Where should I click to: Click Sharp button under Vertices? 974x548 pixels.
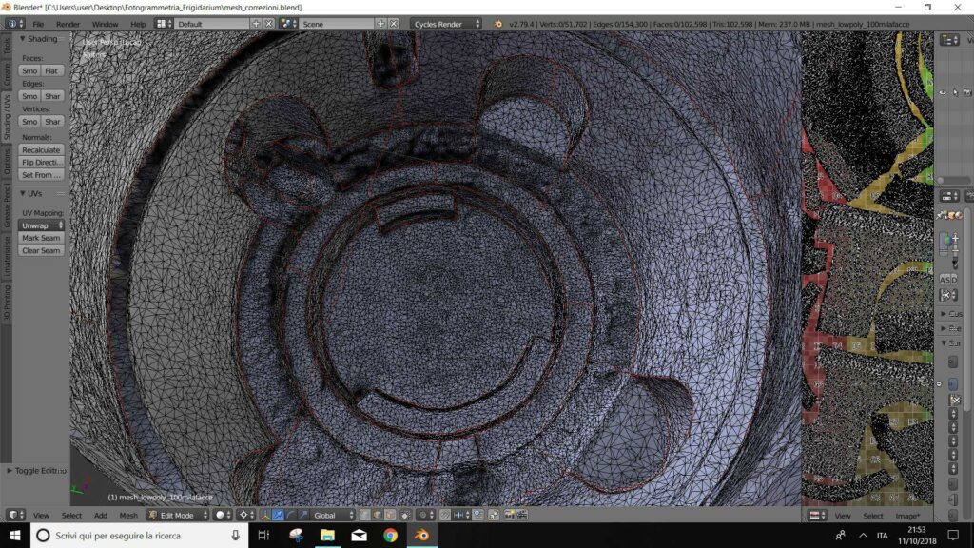point(53,122)
